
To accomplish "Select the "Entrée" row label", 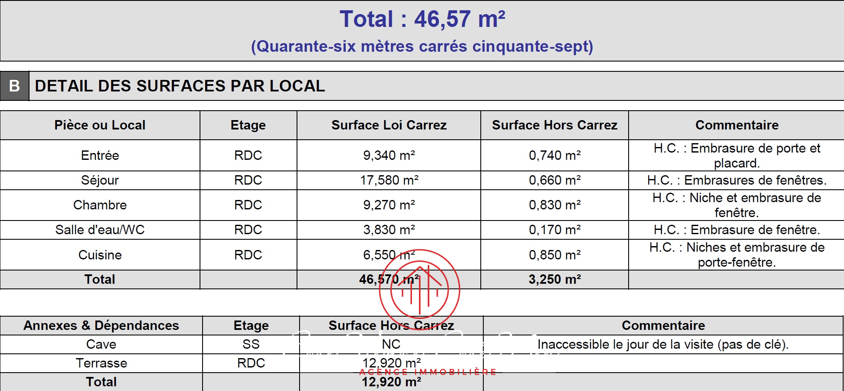I will tap(100, 155).
